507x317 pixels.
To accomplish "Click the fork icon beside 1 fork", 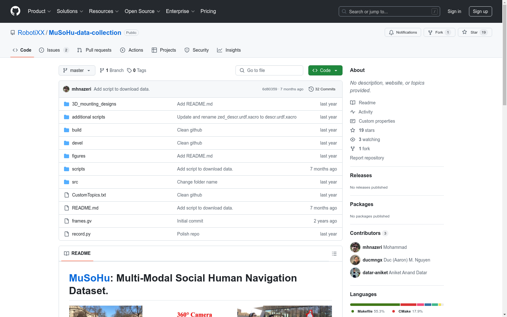I will pyautogui.click(x=353, y=149).
